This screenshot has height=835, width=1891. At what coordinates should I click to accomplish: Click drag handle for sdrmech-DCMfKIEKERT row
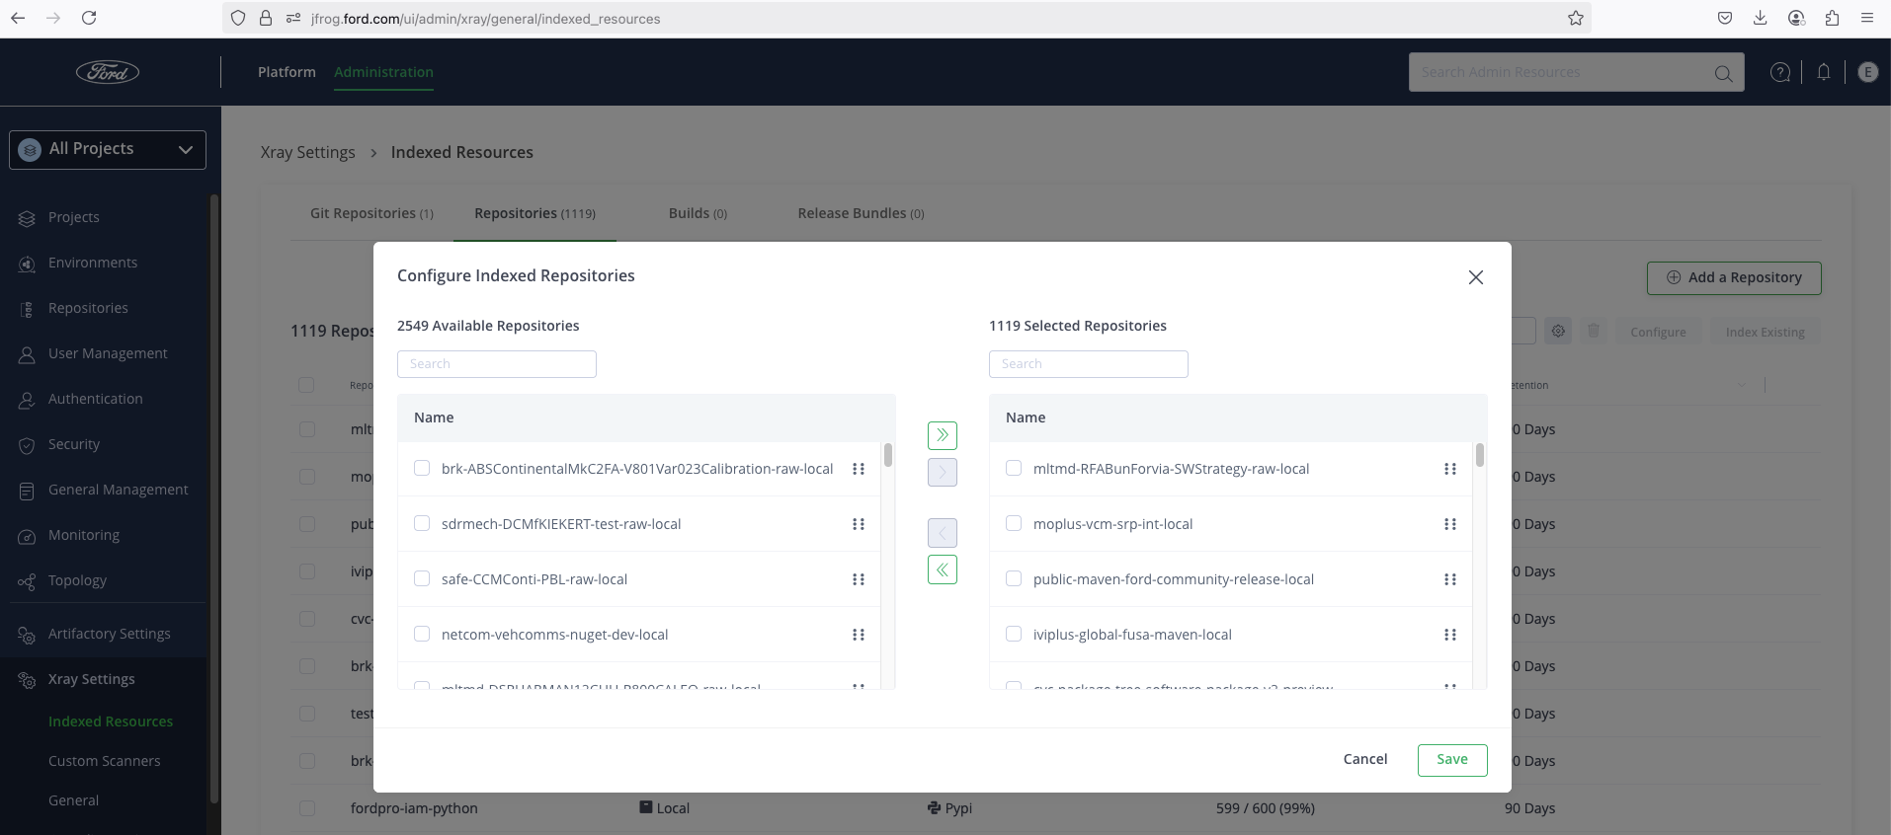coord(859,524)
